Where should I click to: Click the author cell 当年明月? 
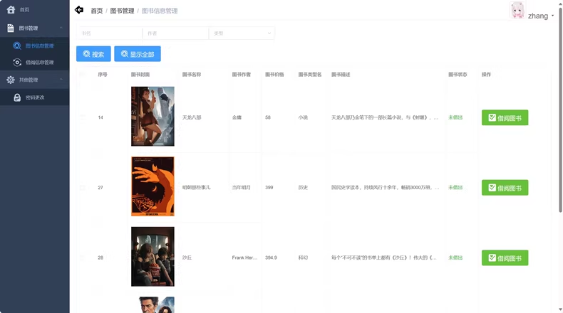point(242,188)
